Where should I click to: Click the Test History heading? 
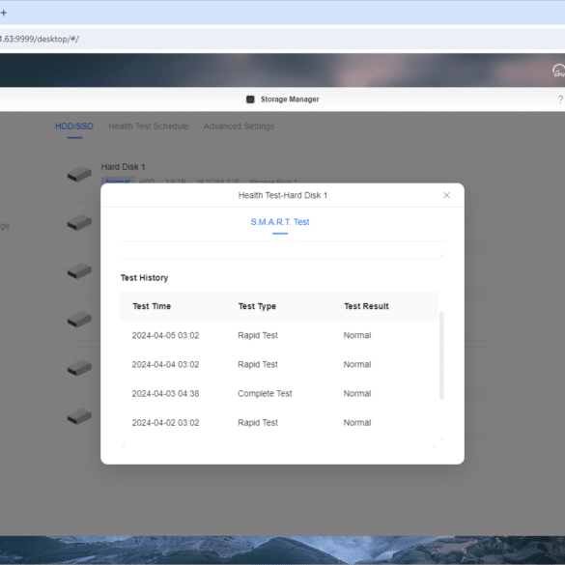(x=144, y=278)
